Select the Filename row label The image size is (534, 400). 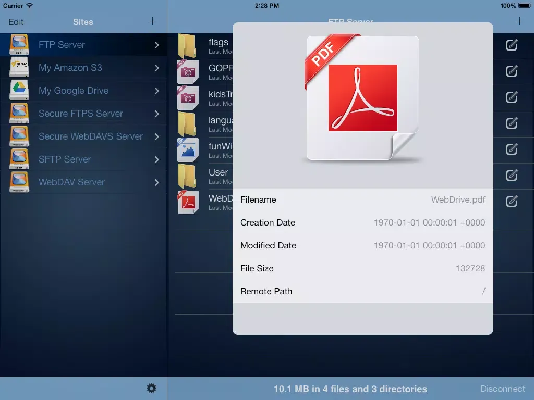[258, 199]
